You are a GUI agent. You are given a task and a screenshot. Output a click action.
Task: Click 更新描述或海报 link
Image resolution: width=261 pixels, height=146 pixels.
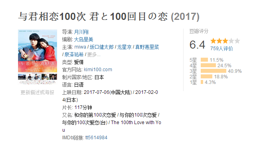[x=38, y=92]
